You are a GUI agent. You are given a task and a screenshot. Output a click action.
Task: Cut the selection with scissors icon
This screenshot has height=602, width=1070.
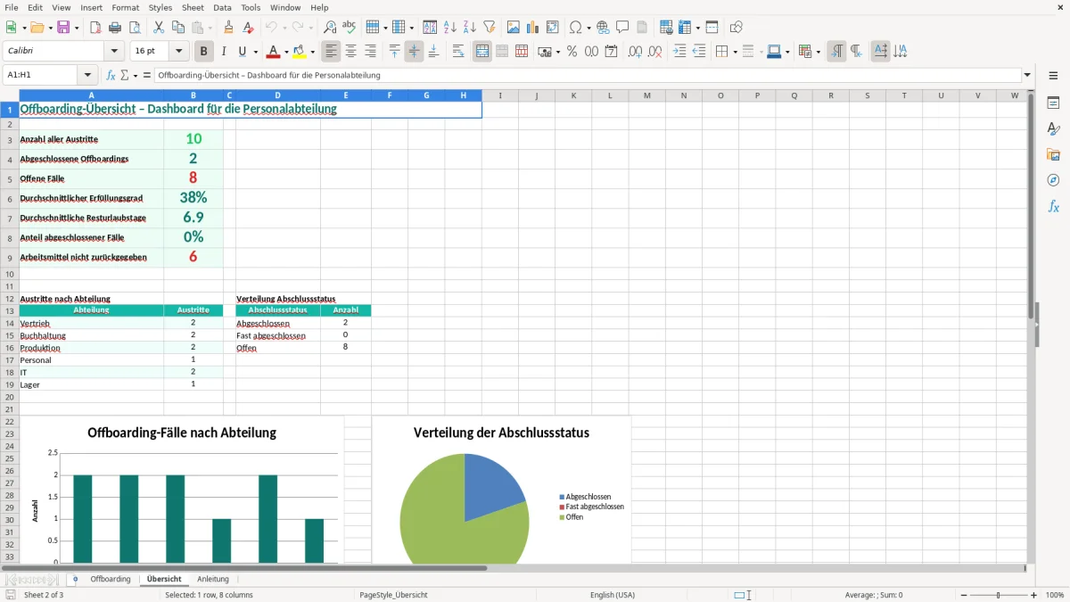coord(159,28)
